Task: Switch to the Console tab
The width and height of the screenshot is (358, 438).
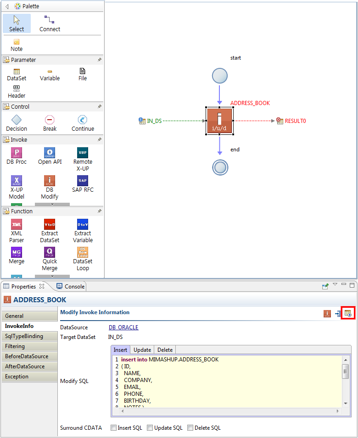Action: [71, 286]
